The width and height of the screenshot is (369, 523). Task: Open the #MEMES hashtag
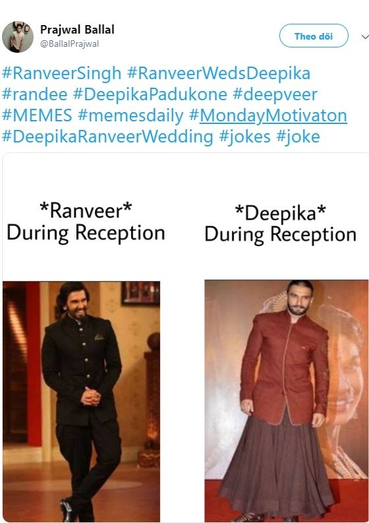[x=37, y=115]
